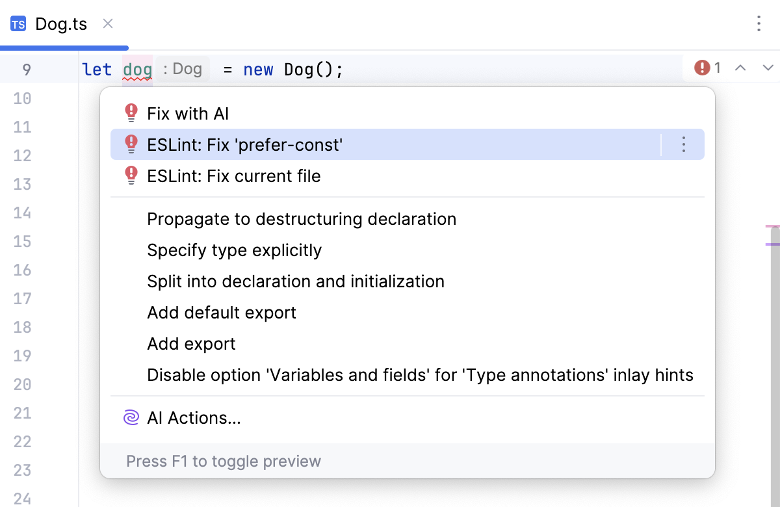Open the editor options kebab menu at top right
This screenshot has width=780, height=507.
(759, 23)
